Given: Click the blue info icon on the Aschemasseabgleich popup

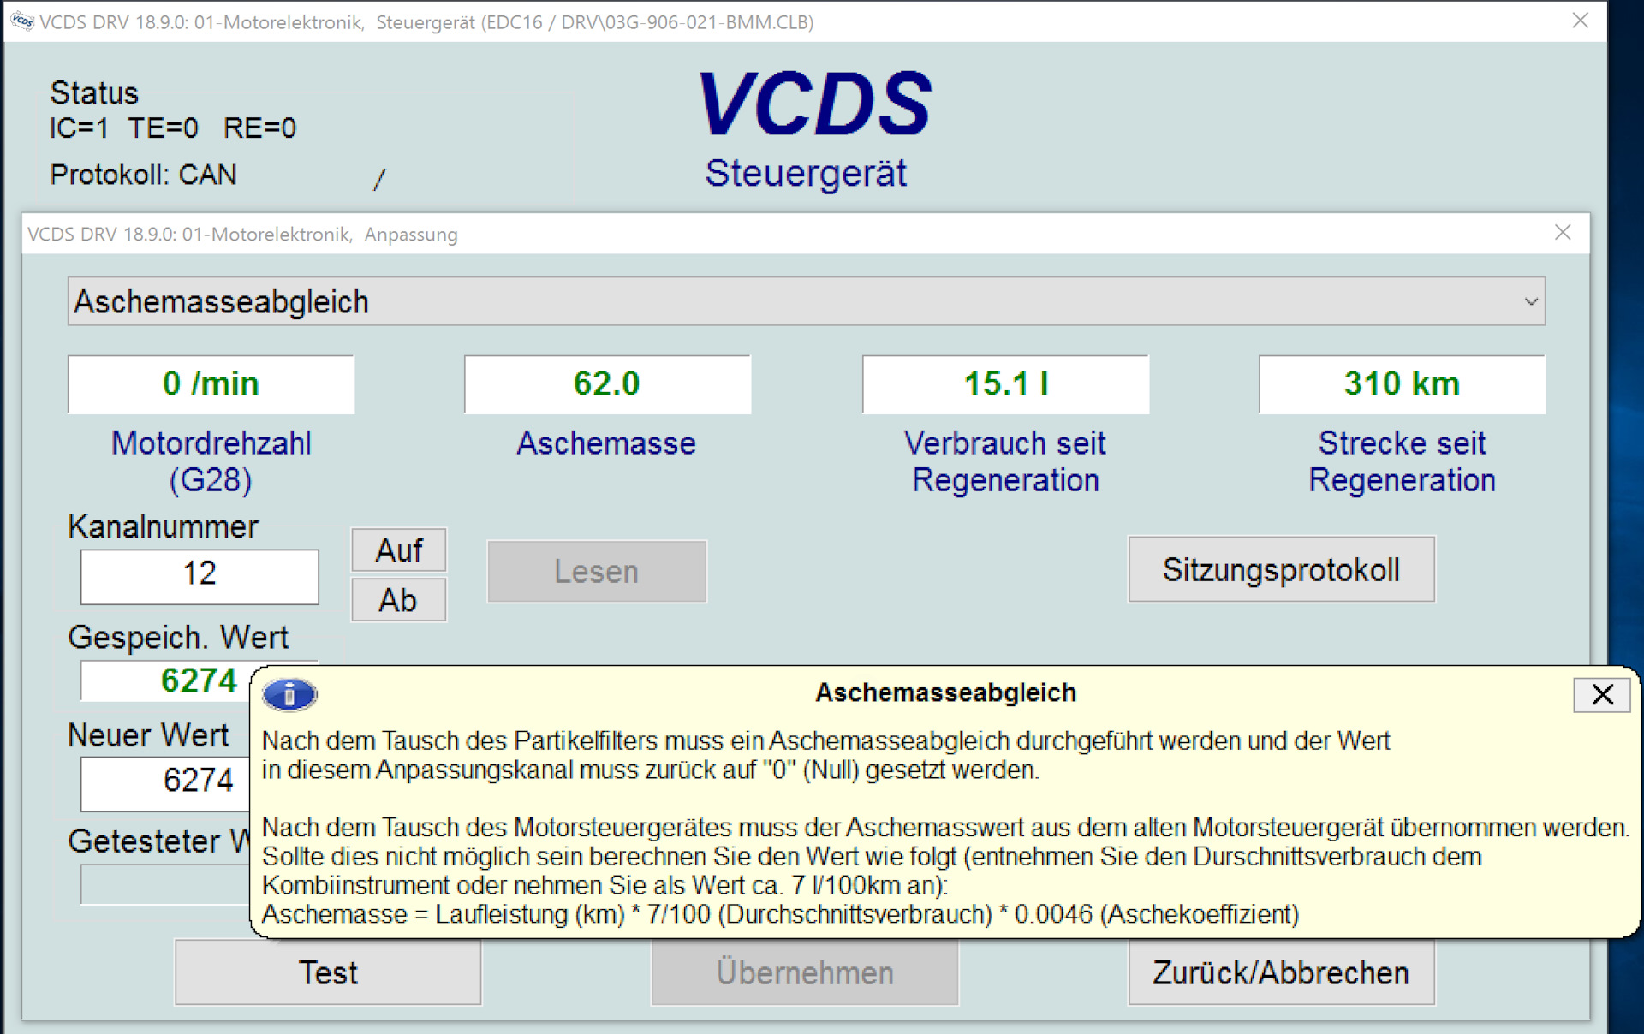Looking at the screenshot, I should tap(289, 695).
